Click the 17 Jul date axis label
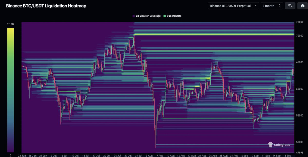This screenshot has height=157, width=308. click(96, 155)
